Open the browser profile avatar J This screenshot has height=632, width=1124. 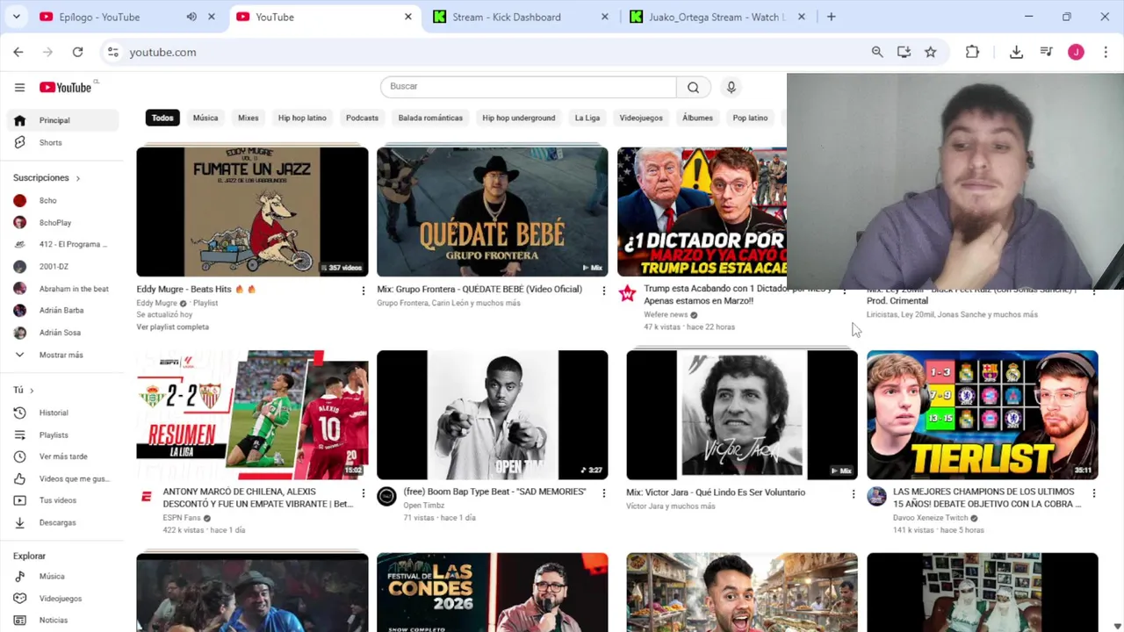pos(1076,52)
